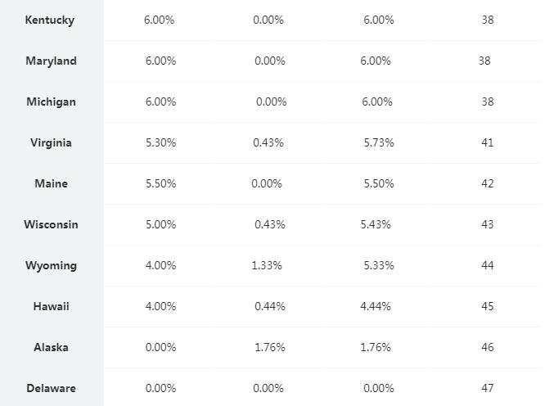Click the Michigan row header
This screenshot has height=406, width=545.
click(x=51, y=102)
